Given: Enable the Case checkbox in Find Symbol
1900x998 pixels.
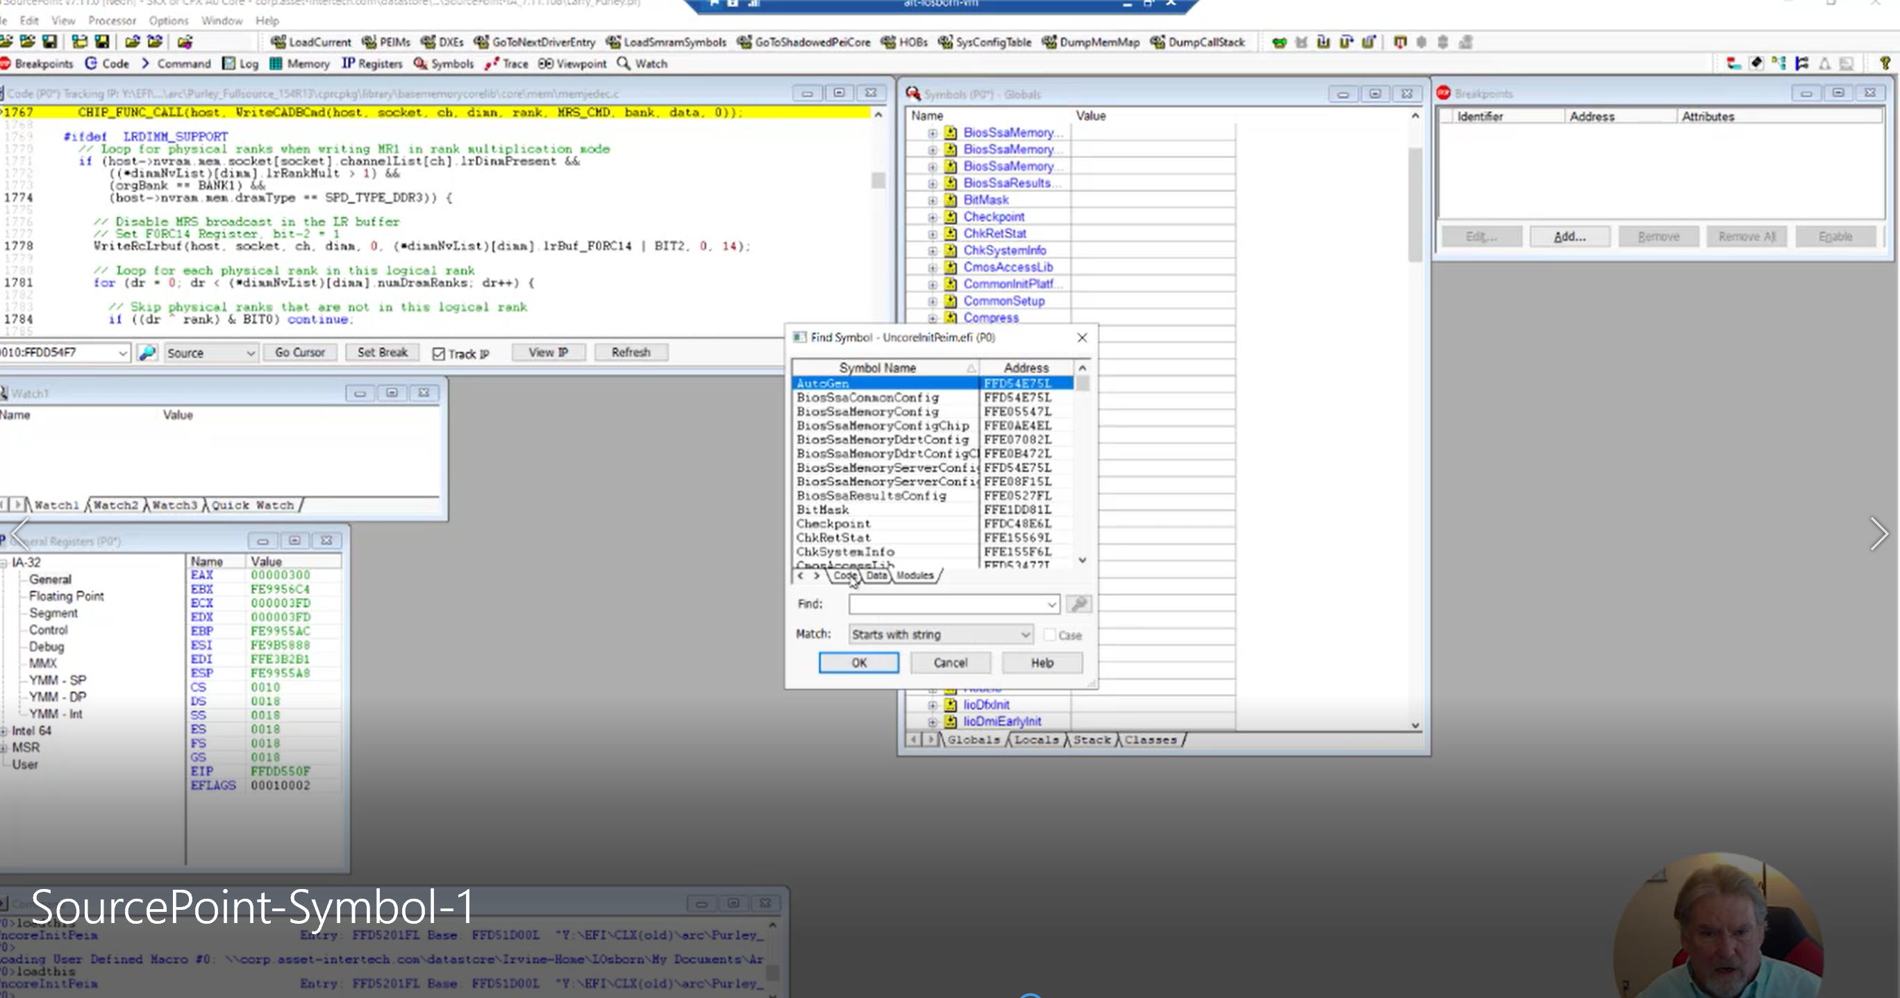Looking at the screenshot, I should tap(1049, 634).
